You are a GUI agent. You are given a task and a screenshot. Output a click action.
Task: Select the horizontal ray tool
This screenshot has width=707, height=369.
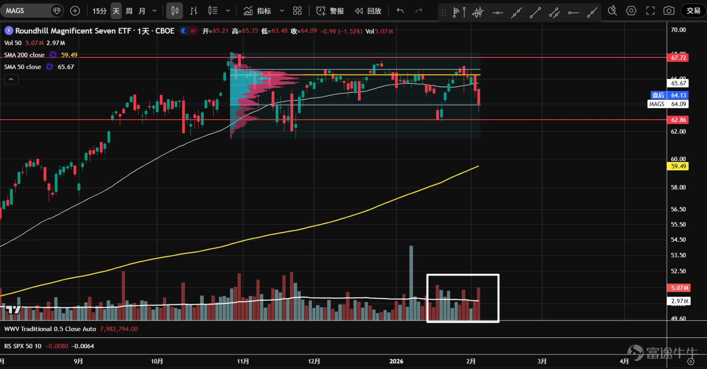tap(574, 12)
